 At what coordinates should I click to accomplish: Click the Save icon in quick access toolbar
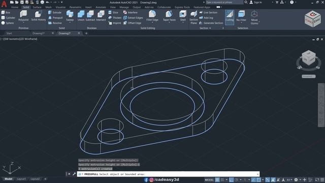click(22, 2)
